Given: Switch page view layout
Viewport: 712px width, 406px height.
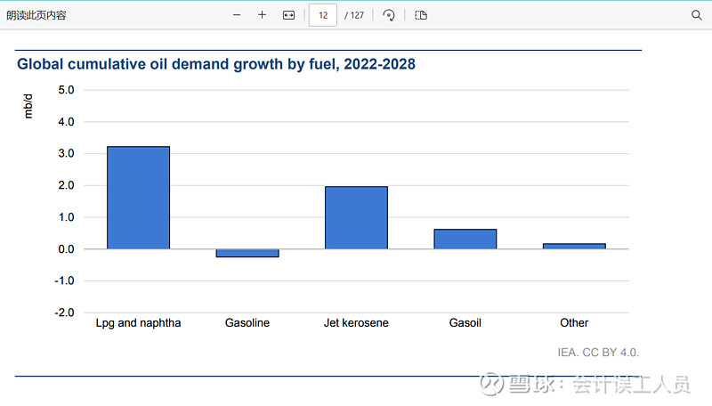Looking at the screenshot, I should coord(421,15).
